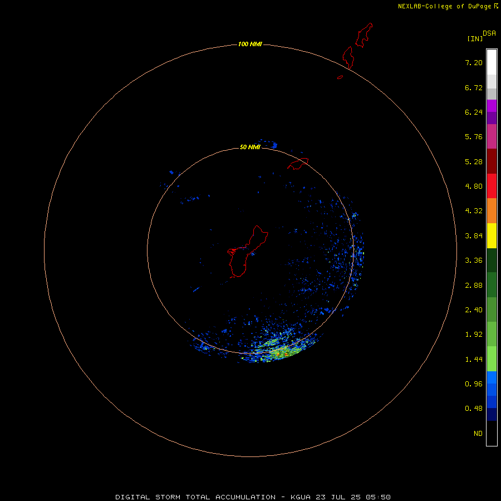This screenshot has height=501, width=501.
Task: Click the 4.80 legend value
Action: (474, 186)
